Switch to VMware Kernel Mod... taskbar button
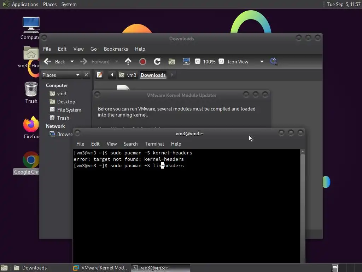 pyautogui.click(x=101, y=268)
